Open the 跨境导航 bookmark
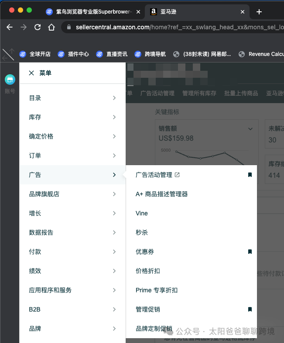 (151, 54)
